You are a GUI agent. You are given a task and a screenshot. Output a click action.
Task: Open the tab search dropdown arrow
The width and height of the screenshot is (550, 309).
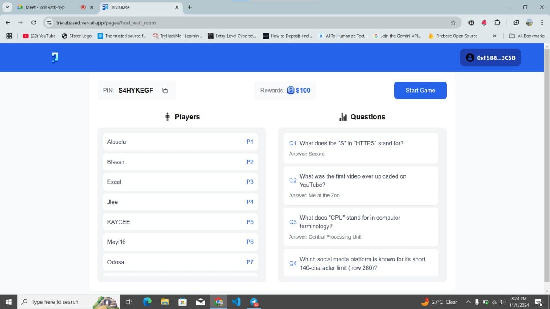click(7, 7)
